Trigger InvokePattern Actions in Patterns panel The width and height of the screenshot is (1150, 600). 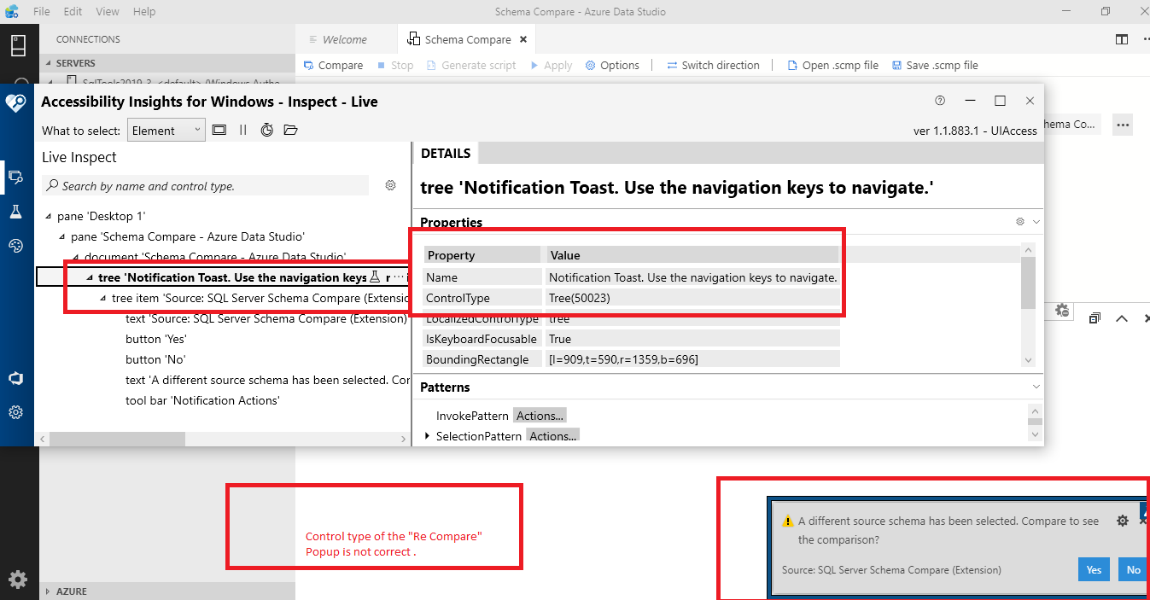[x=540, y=415]
